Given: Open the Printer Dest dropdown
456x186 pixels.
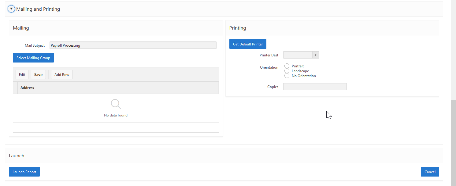Looking at the screenshot, I should pyautogui.click(x=301, y=55).
